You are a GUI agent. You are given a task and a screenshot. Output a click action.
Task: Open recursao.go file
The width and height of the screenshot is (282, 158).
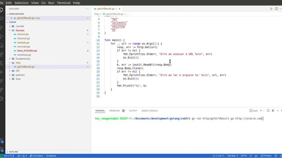coord(23,47)
